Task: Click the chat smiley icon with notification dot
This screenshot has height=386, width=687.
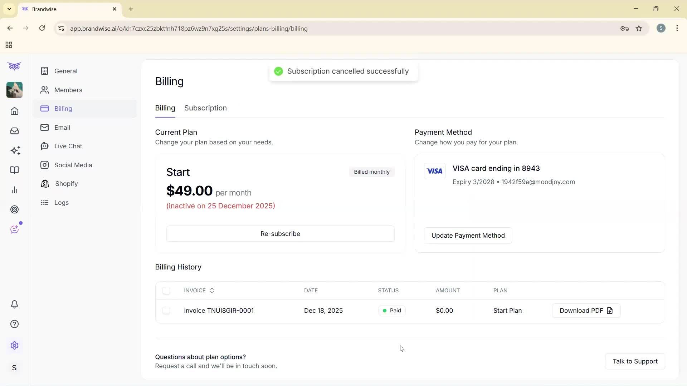Action: 14,229
